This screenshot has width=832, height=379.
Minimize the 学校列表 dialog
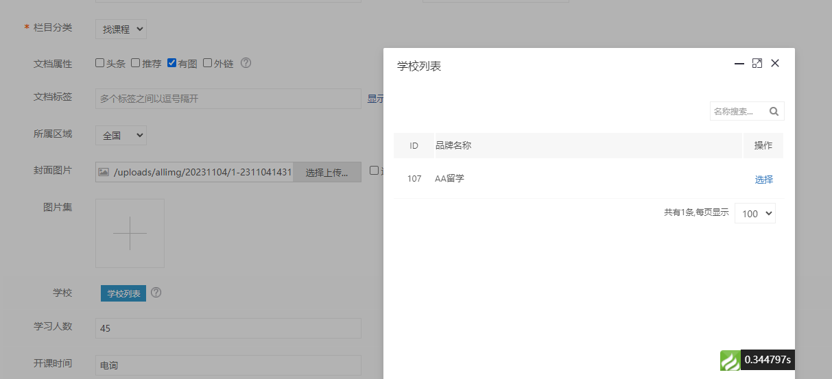click(x=739, y=64)
